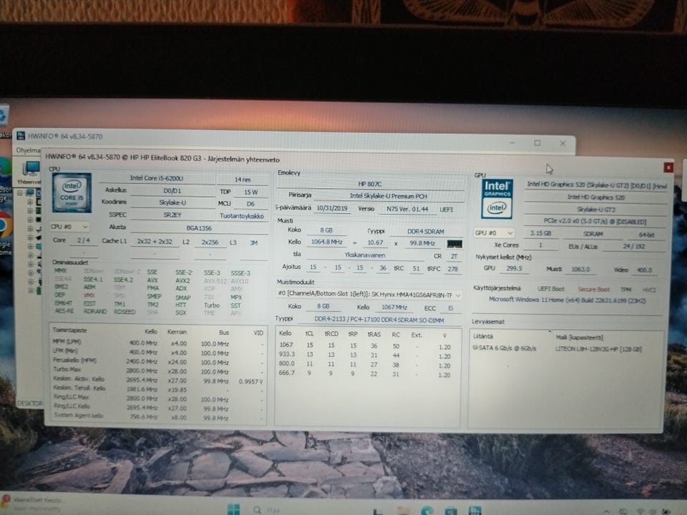This screenshot has height=515, width=687.
Task: Open the memory module slot dropdown
Action: (x=369, y=294)
